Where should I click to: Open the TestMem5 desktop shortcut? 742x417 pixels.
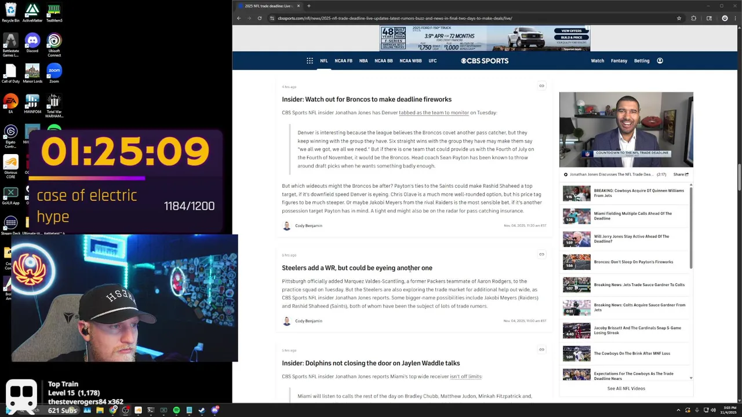54,13
